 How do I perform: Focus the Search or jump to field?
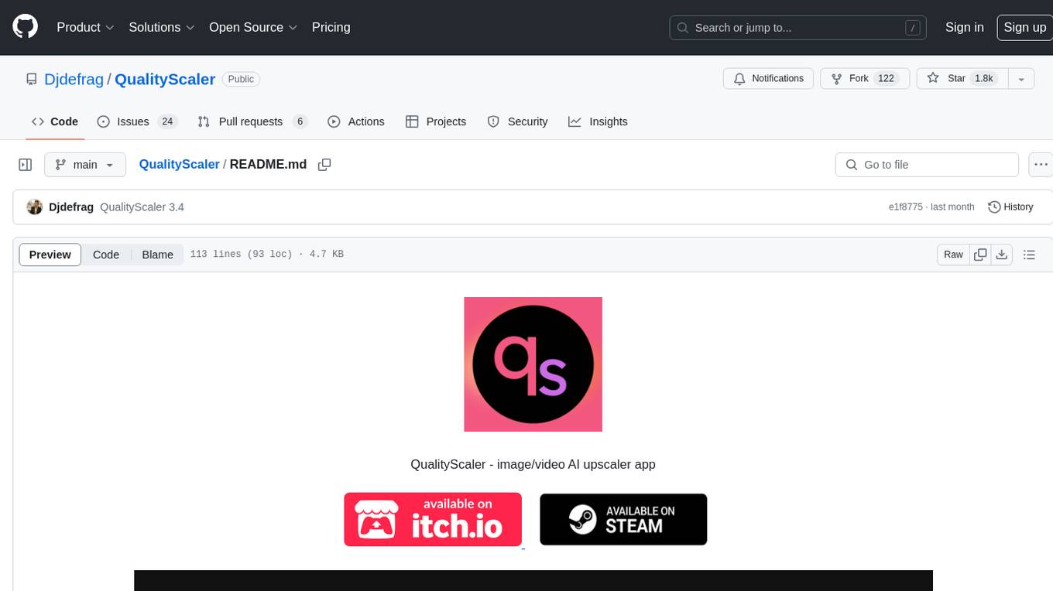click(x=799, y=27)
